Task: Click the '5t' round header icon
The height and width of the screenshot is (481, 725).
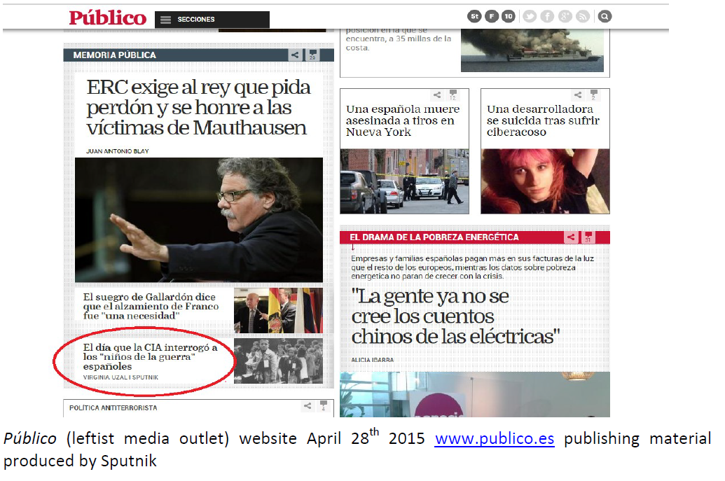Action: [x=474, y=17]
